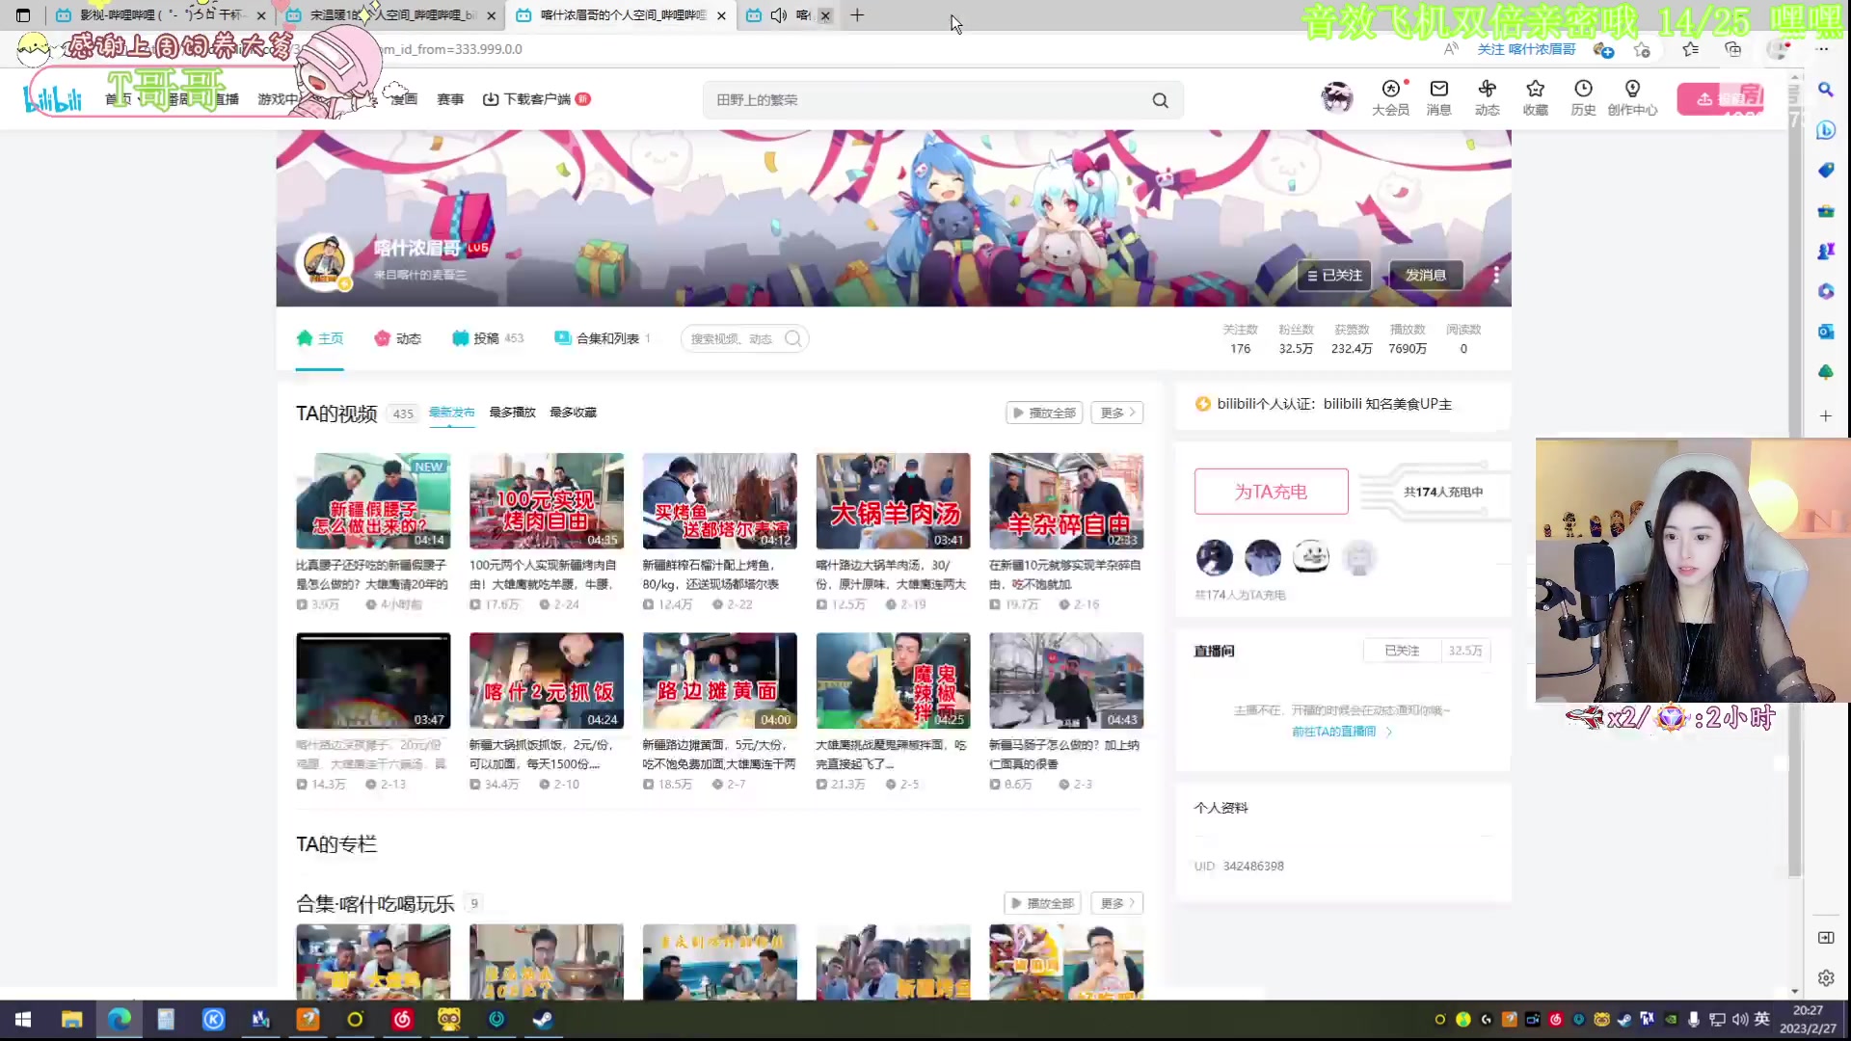Viewport: 1851px width, 1041px height.
Task: Toggle the 已关注 follow button on the profile
Action: click(x=1333, y=276)
